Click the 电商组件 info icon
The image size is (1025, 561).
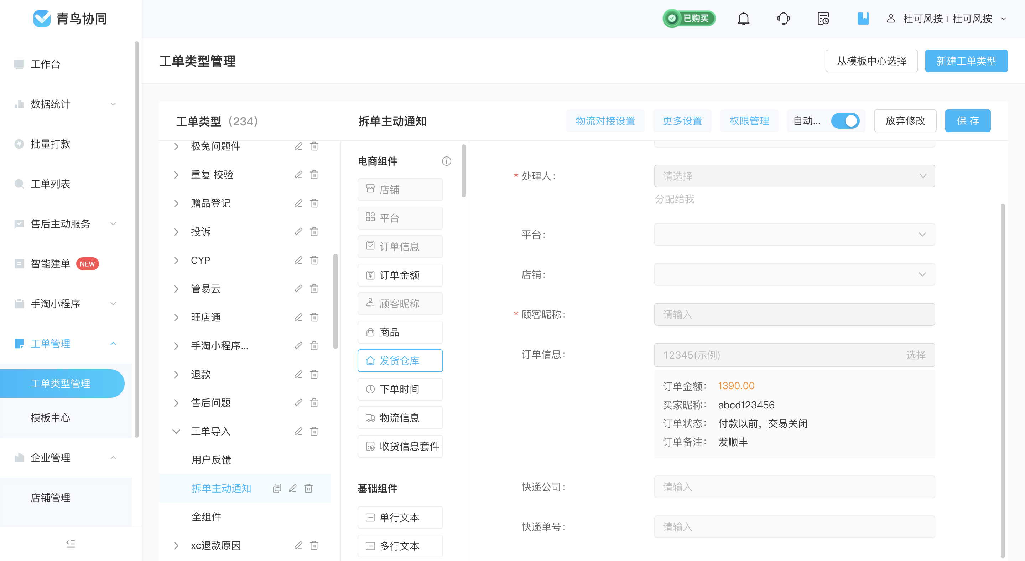click(447, 161)
